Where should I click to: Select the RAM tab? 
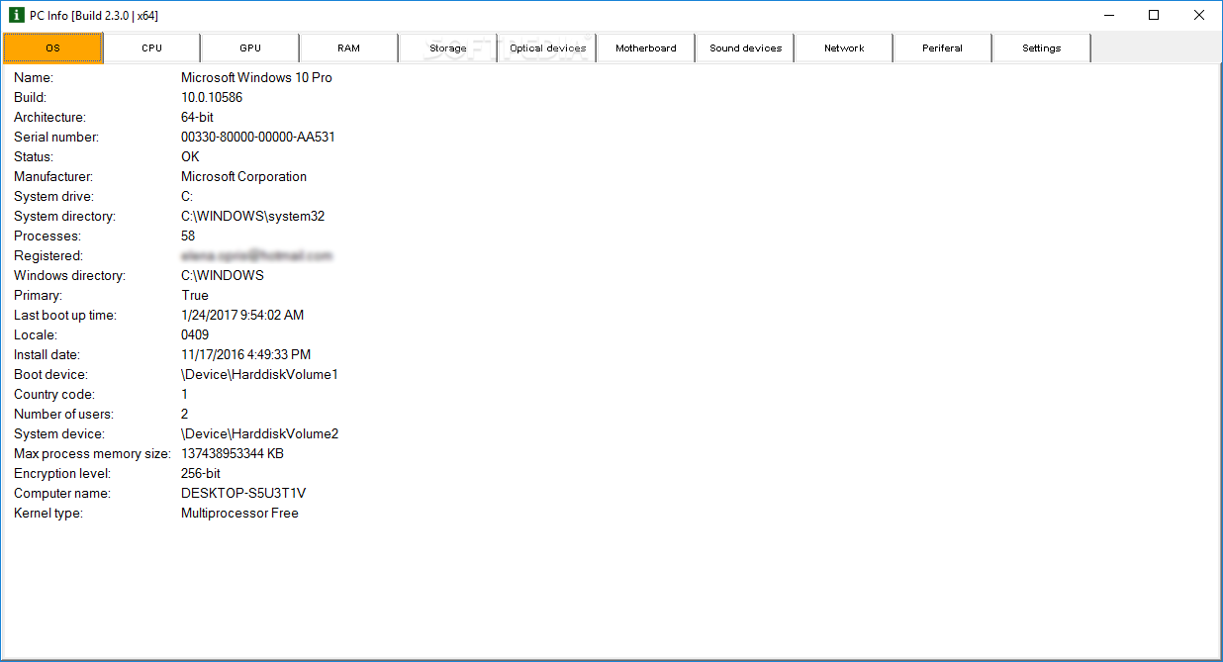[x=349, y=47]
